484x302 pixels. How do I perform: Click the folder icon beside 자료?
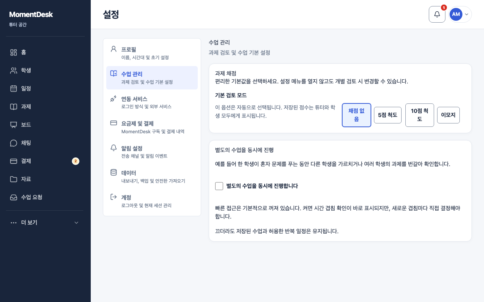pyautogui.click(x=14, y=179)
